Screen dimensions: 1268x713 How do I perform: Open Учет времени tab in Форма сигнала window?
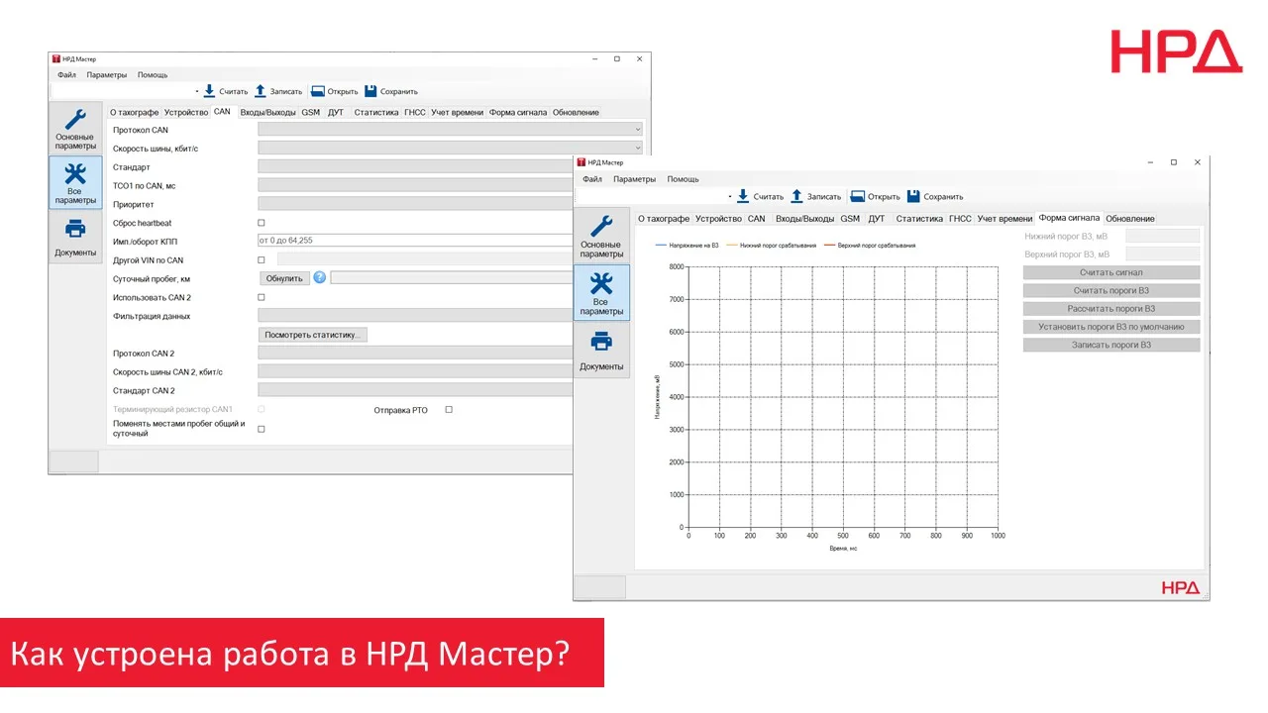click(1004, 219)
